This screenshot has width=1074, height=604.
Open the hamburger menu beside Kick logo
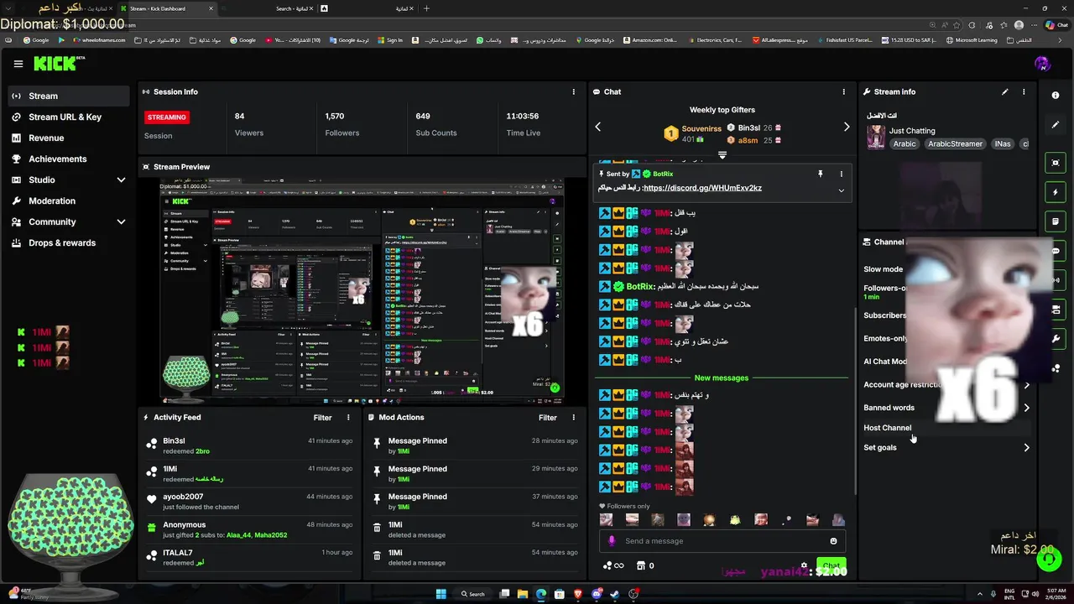(18, 64)
